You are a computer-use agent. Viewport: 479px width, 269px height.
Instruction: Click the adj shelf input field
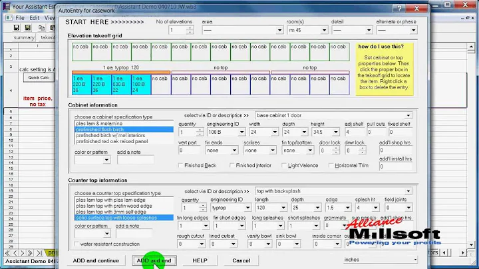point(355,132)
